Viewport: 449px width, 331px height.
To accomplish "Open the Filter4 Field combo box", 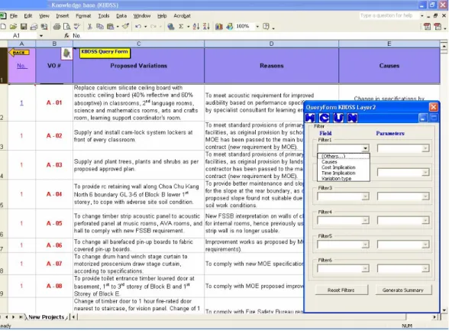I will point(343,220).
